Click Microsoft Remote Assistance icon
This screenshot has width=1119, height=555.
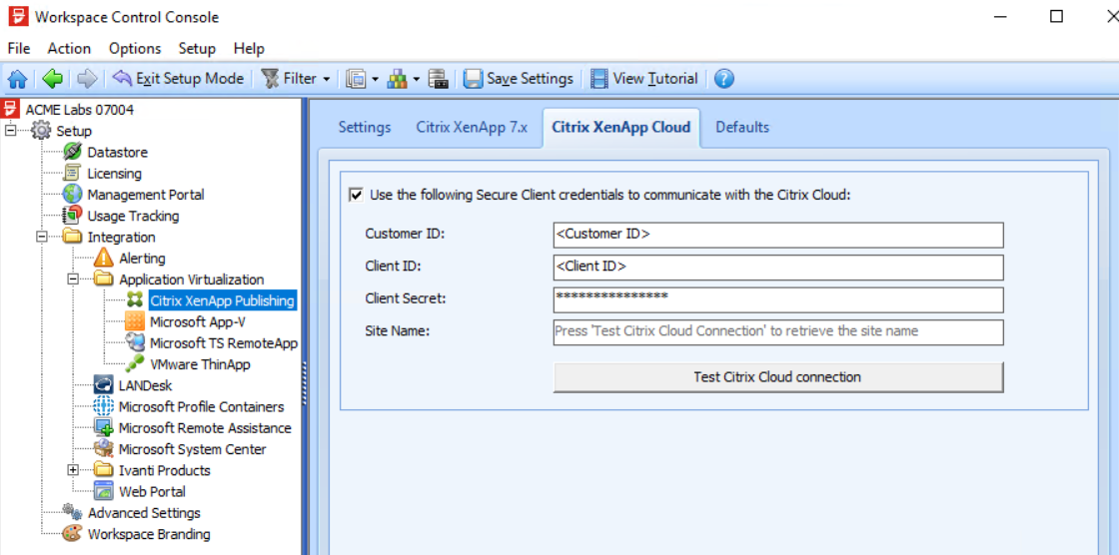104,427
